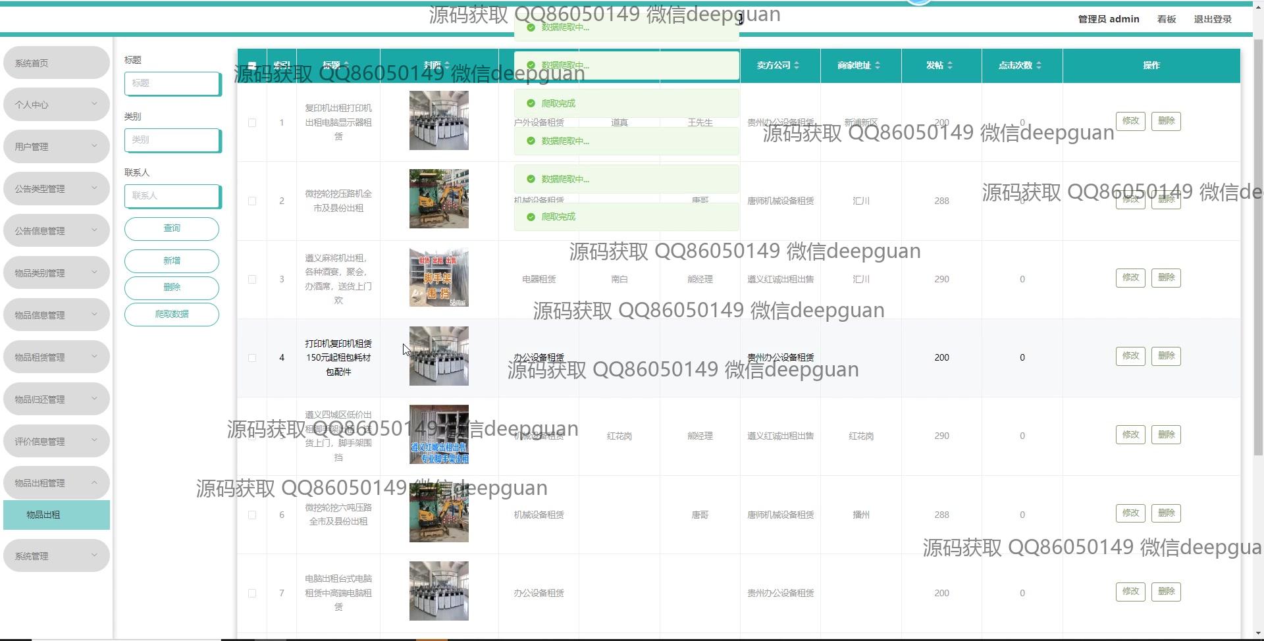Screen dimensions: 1264x641
Task: Expand 评价信息管理 menu
Action: (56, 441)
